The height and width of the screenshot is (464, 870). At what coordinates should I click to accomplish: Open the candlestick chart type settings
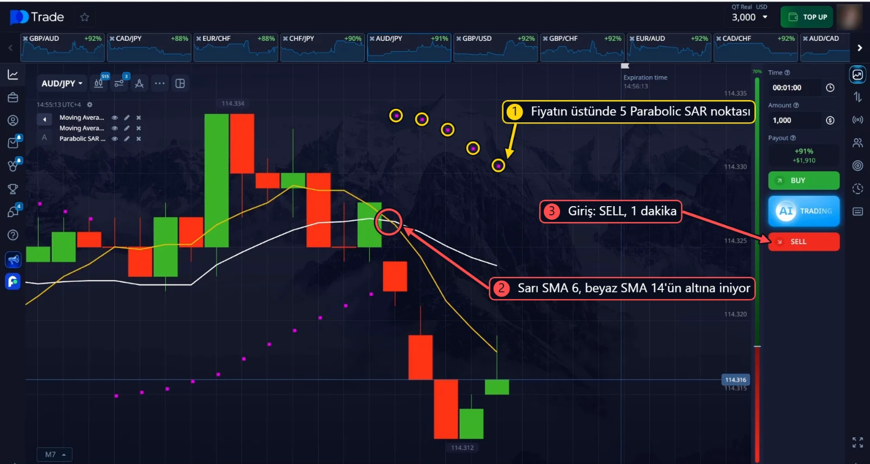click(x=99, y=83)
